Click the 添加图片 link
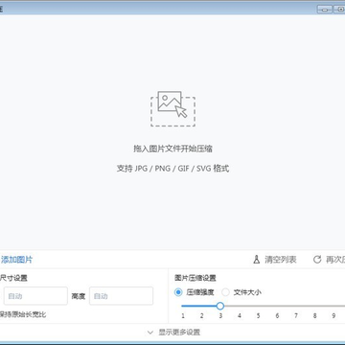Viewport: 345px width, 345px height. pos(16,260)
